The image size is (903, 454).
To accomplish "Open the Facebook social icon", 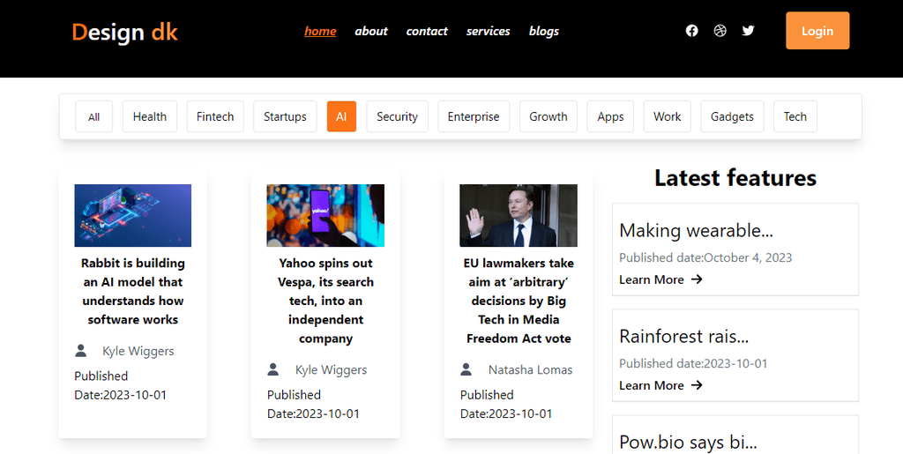I will [x=691, y=31].
